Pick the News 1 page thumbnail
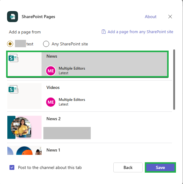Viewport: 183px width, 184px height. pyautogui.click(x=24, y=150)
